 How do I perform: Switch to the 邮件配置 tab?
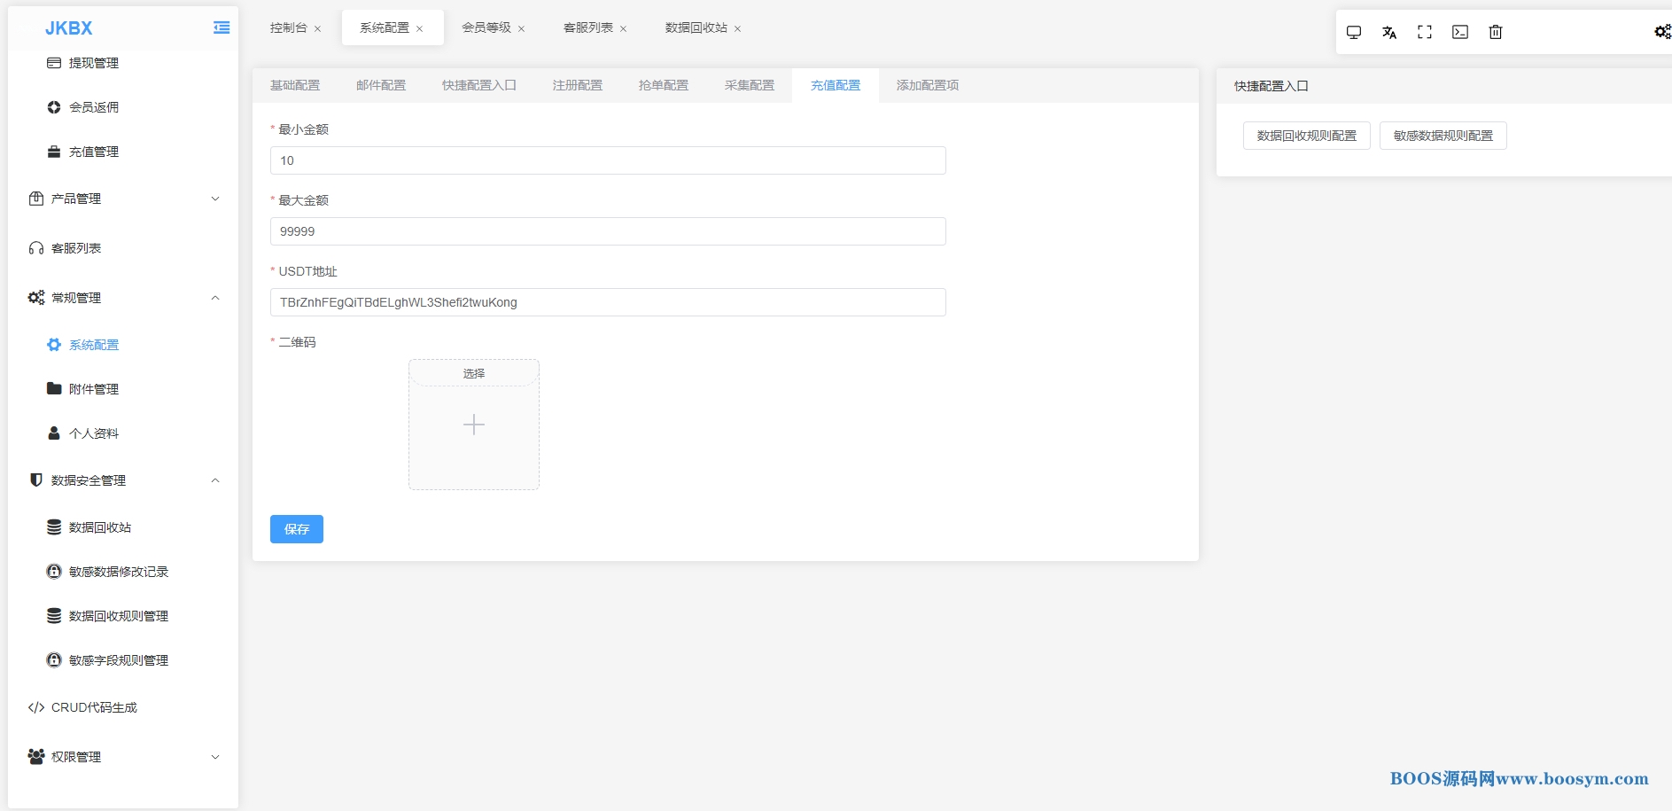381,86
